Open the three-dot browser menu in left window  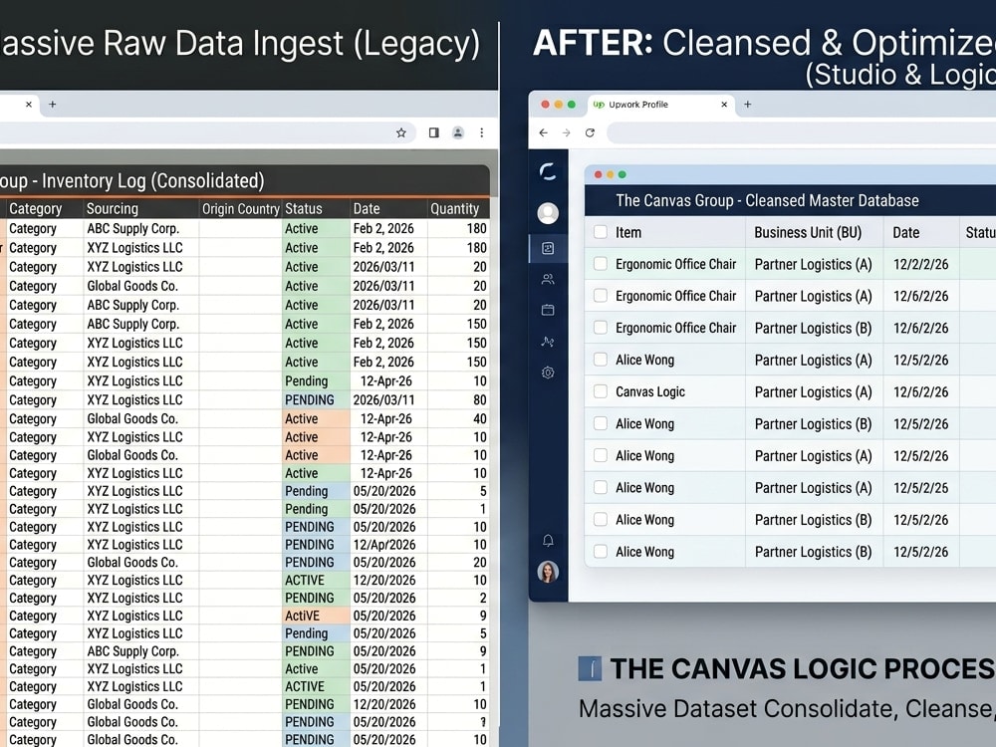click(481, 132)
